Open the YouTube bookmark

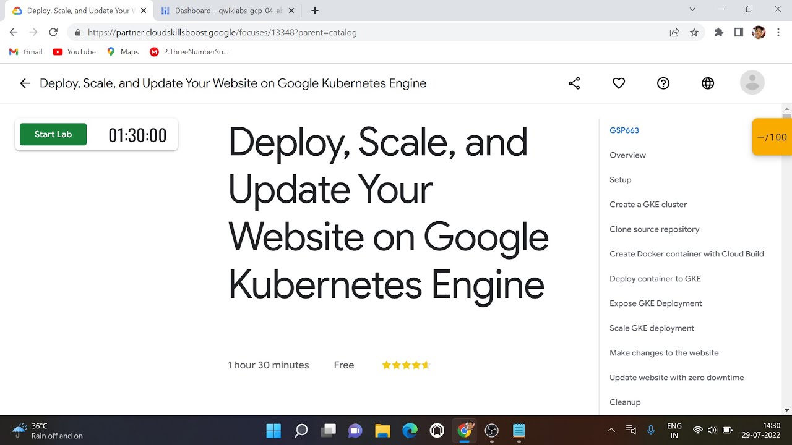point(74,52)
